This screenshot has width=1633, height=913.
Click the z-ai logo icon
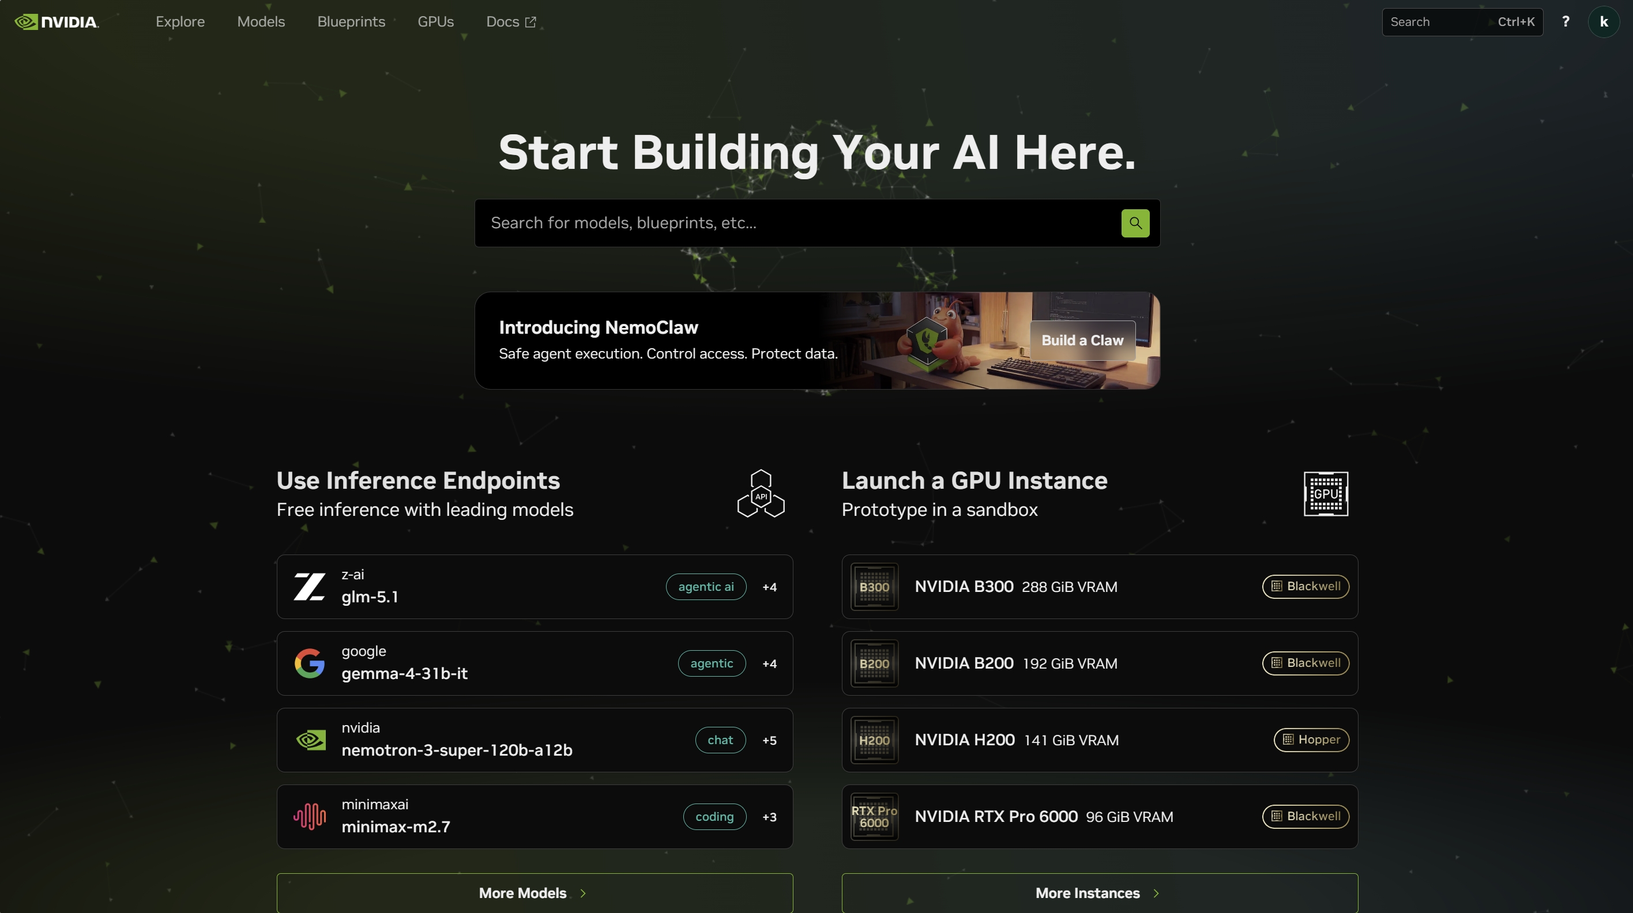pos(309,587)
